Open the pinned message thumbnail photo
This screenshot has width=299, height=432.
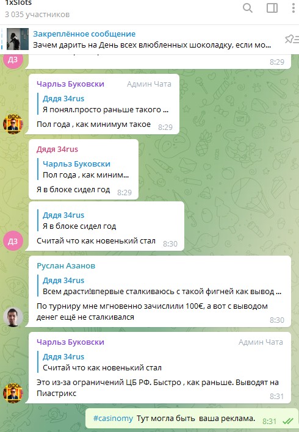[18, 39]
